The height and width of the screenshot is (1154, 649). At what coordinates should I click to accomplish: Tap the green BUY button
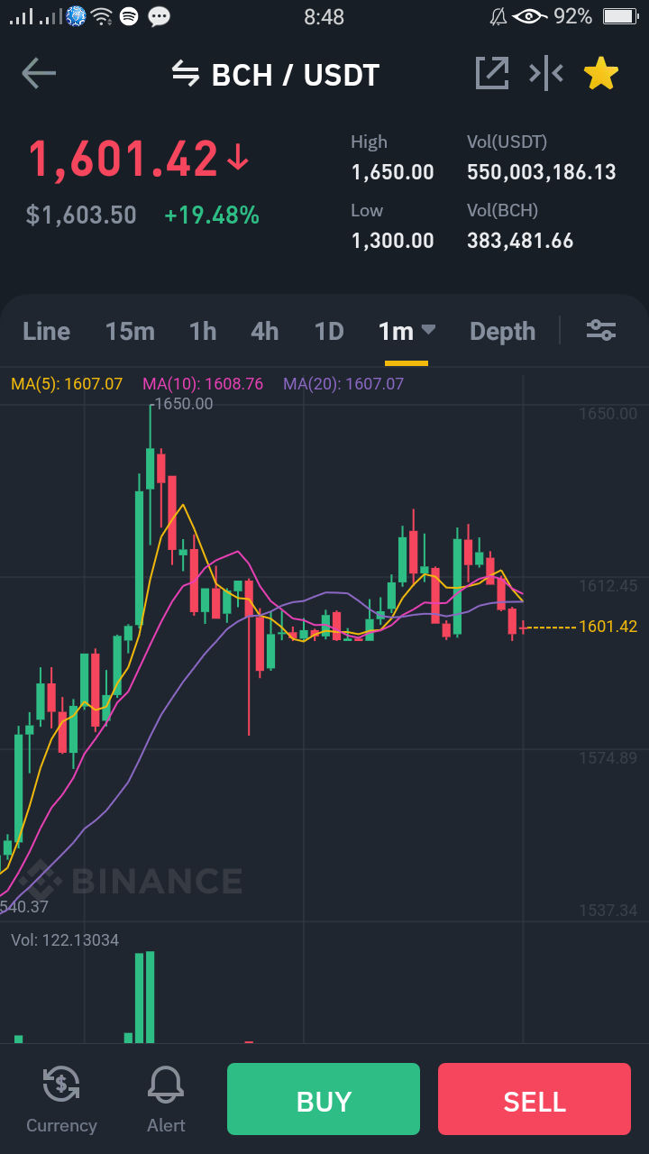point(324,1099)
